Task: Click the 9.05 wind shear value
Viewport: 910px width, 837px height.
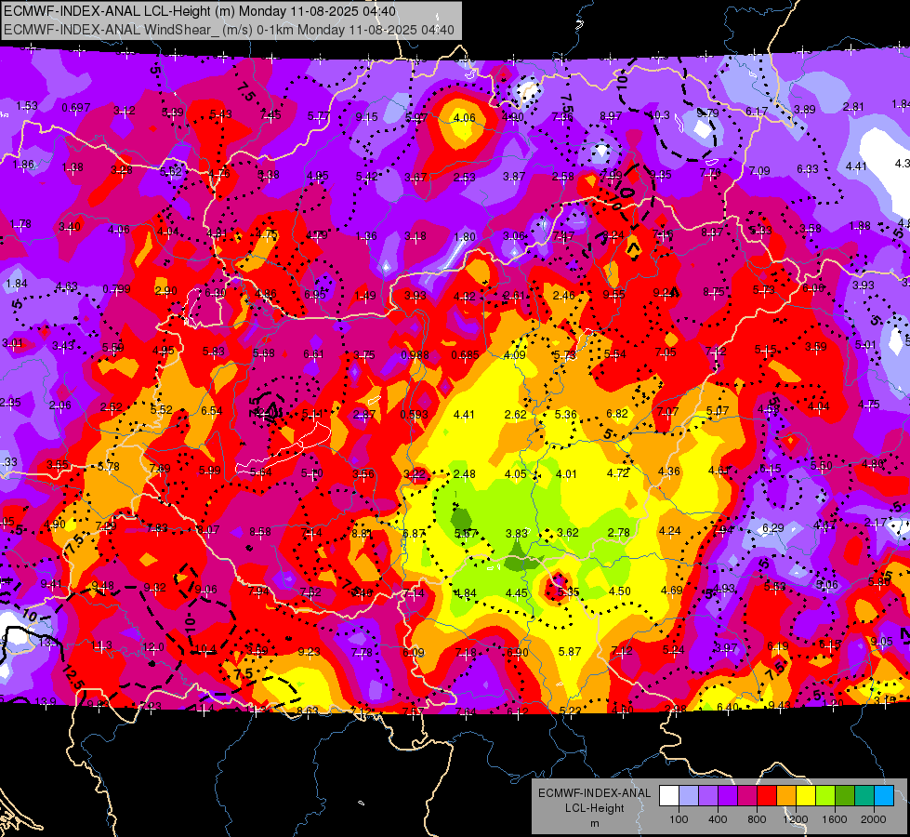Action: (881, 642)
